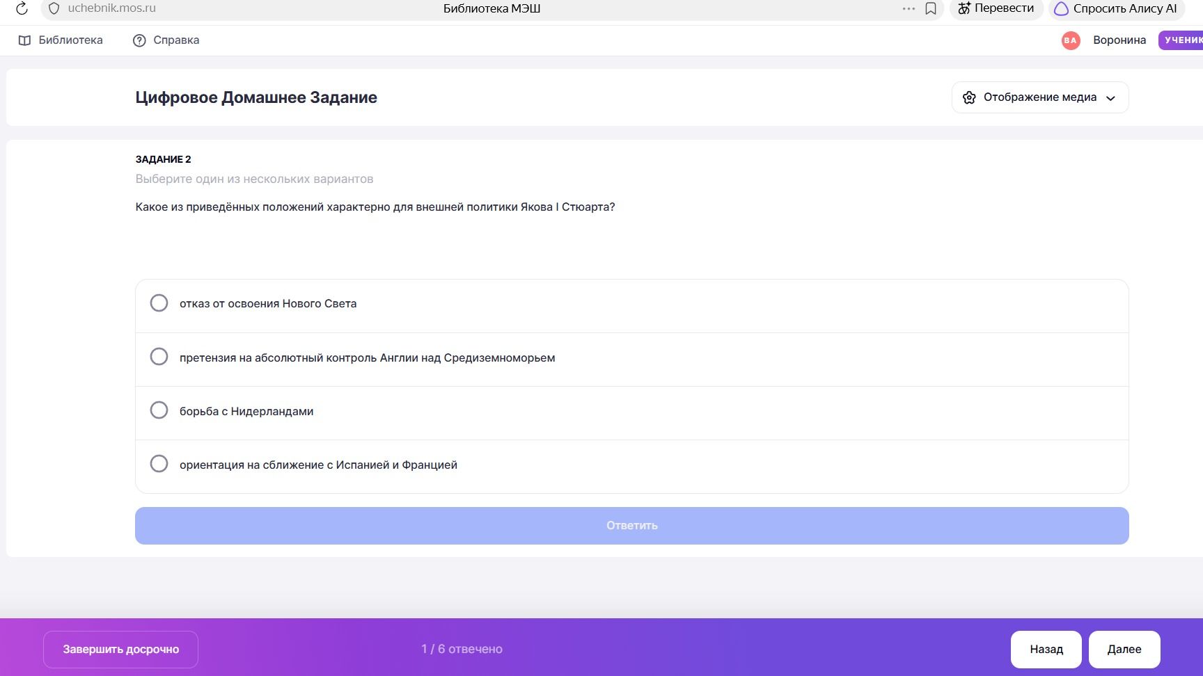Click Спросить Алису AI button
Viewport: 1203px width, 676px height.
(1116, 8)
